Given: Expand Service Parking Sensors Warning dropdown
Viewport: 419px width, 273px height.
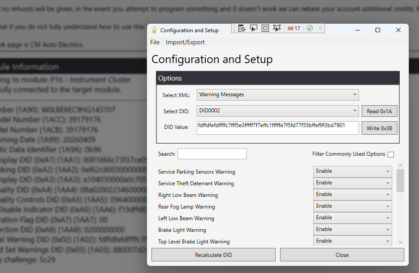Looking at the screenshot, I should pos(353,171).
